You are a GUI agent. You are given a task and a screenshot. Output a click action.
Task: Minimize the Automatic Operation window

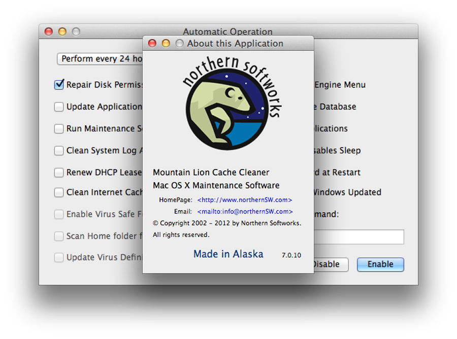coord(62,31)
